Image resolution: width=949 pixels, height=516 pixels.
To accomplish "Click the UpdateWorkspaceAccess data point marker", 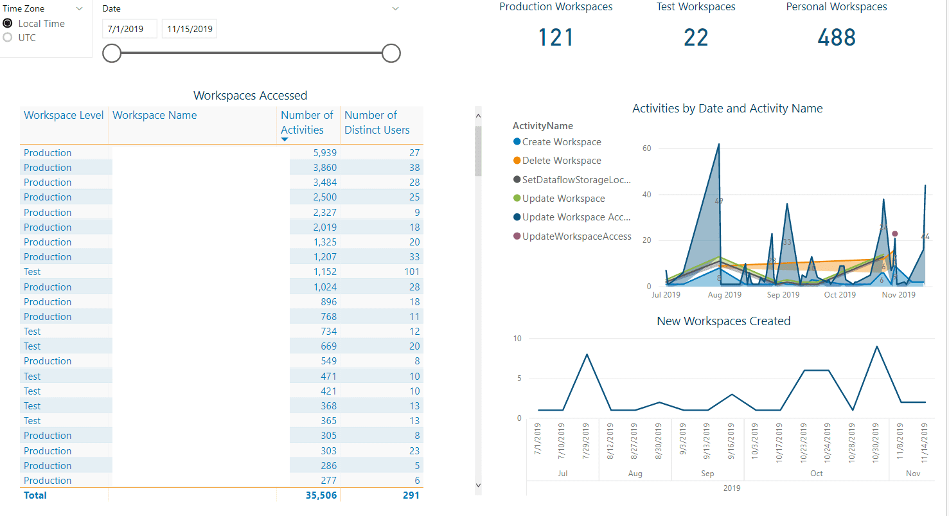I will [x=894, y=234].
